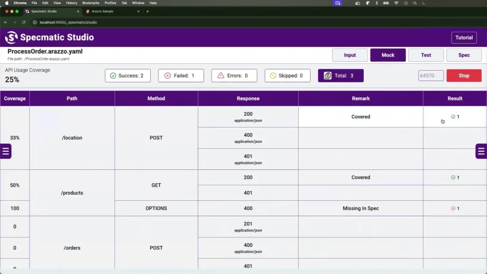
Task: Open the Spec tab
Action: click(464, 55)
